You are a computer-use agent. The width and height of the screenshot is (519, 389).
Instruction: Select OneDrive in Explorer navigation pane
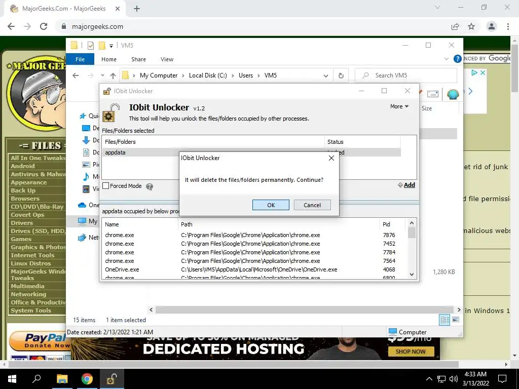point(88,205)
